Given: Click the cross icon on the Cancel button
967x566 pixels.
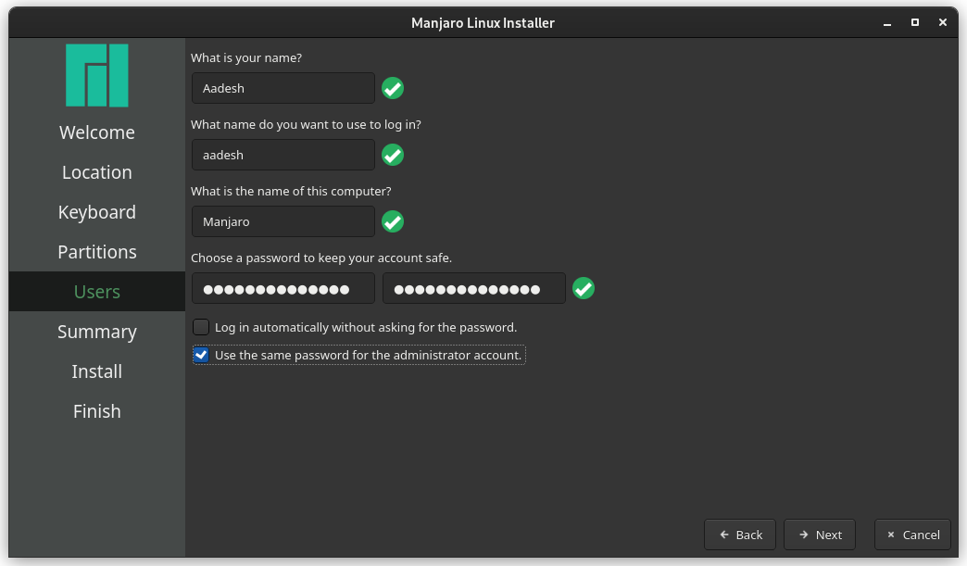Looking at the screenshot, I should click(893, 535).
